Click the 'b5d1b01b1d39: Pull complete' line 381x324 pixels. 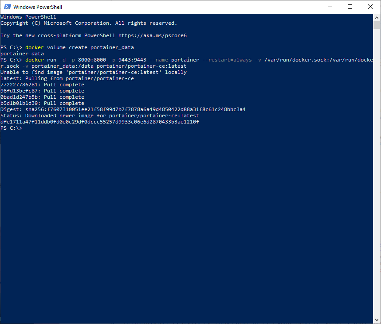pos(42,103)
